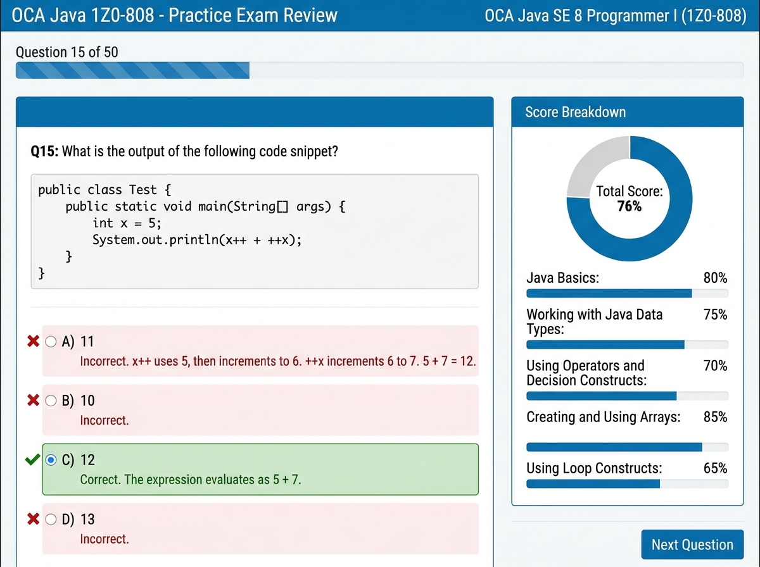Select radio button for answer C) 12
The height and width of the screenshot is (567, 760).
[x=51, y=460]
